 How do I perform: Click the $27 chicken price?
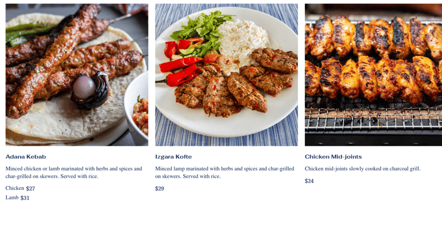pos(30,188)
